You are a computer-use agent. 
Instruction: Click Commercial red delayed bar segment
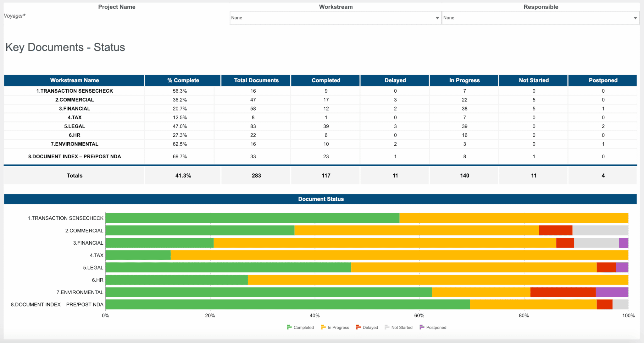[556, 230]
